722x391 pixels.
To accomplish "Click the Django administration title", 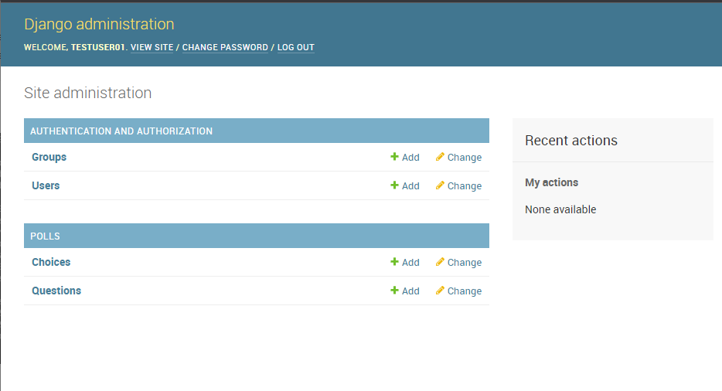I will pos(99,24).
